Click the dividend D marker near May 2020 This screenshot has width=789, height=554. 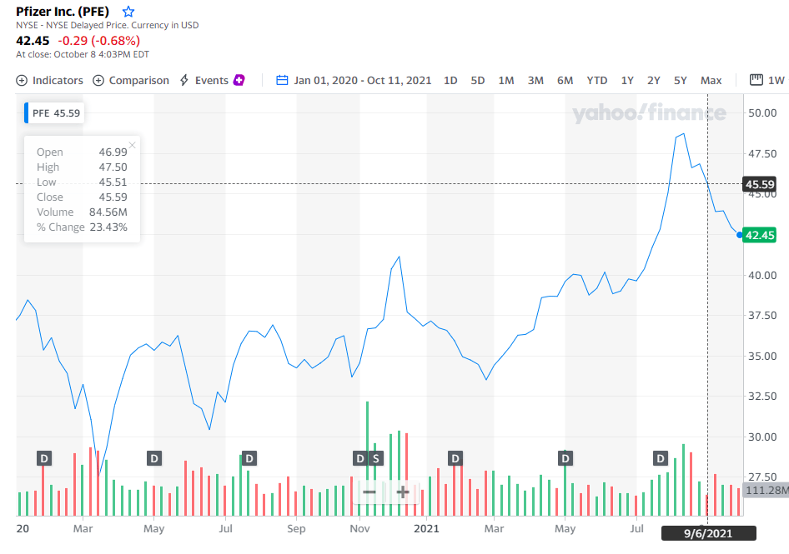coord(154,458)
